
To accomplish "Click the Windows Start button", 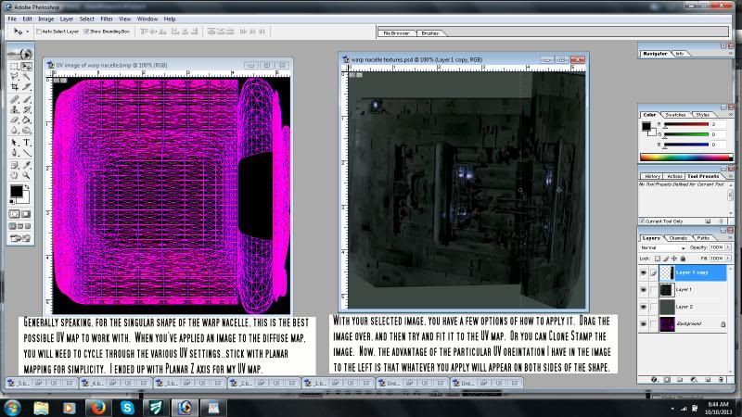I will (x=11, y=408).
